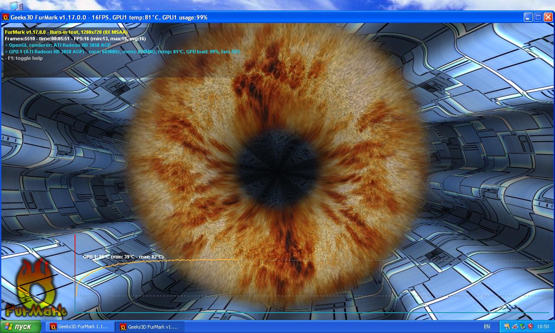555x333 pixels.
Task: Click the FurMark icon in the title bar
Action: [x=6, y=17]
